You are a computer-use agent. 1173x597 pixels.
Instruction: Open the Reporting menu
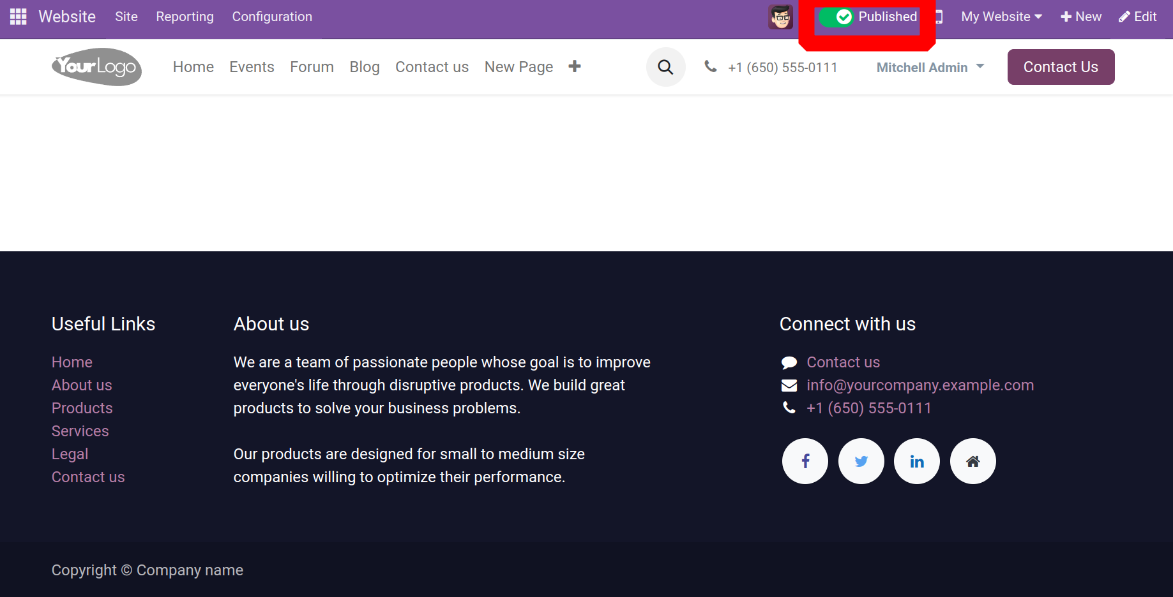(x=185, y=17)
